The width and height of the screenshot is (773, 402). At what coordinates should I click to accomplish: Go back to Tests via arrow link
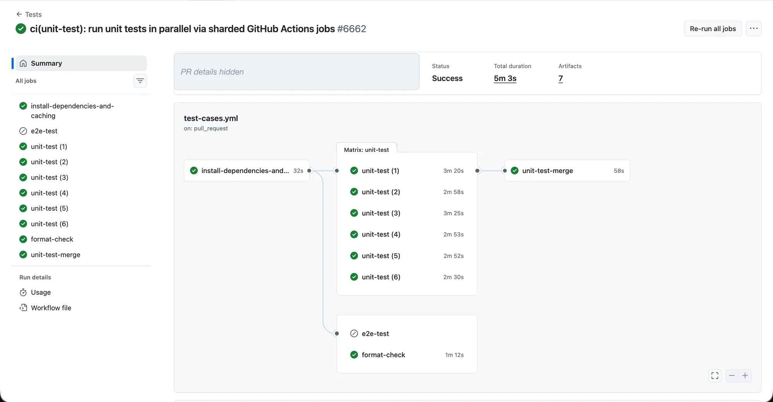pos(29,14)
